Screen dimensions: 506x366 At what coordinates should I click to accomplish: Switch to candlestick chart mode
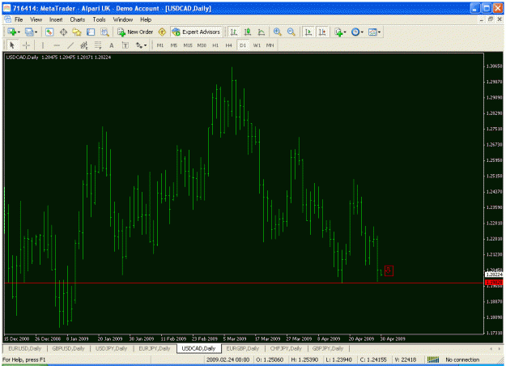[x=248, y=32]
